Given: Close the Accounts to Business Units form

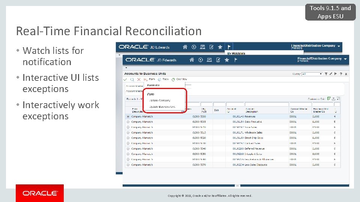Looking at the screenshot, I should (346, 74).
